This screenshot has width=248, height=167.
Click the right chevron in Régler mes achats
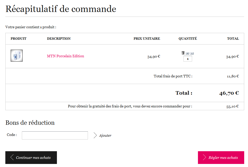click(204, 157)
